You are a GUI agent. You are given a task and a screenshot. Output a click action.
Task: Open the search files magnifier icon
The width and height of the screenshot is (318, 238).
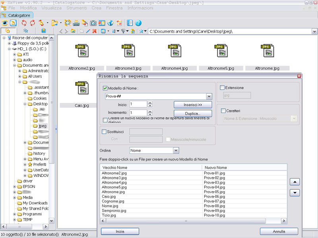coord(68,23)
